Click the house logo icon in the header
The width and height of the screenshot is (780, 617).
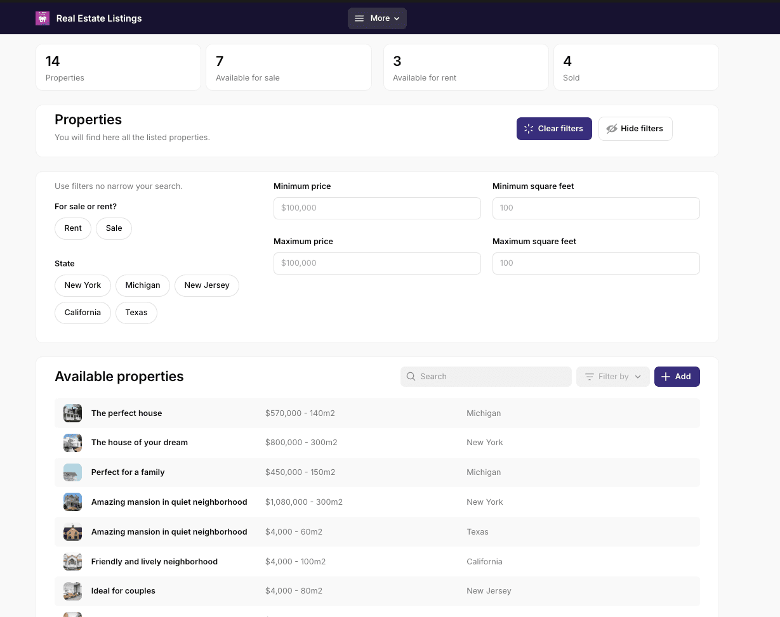coord(42,18)
